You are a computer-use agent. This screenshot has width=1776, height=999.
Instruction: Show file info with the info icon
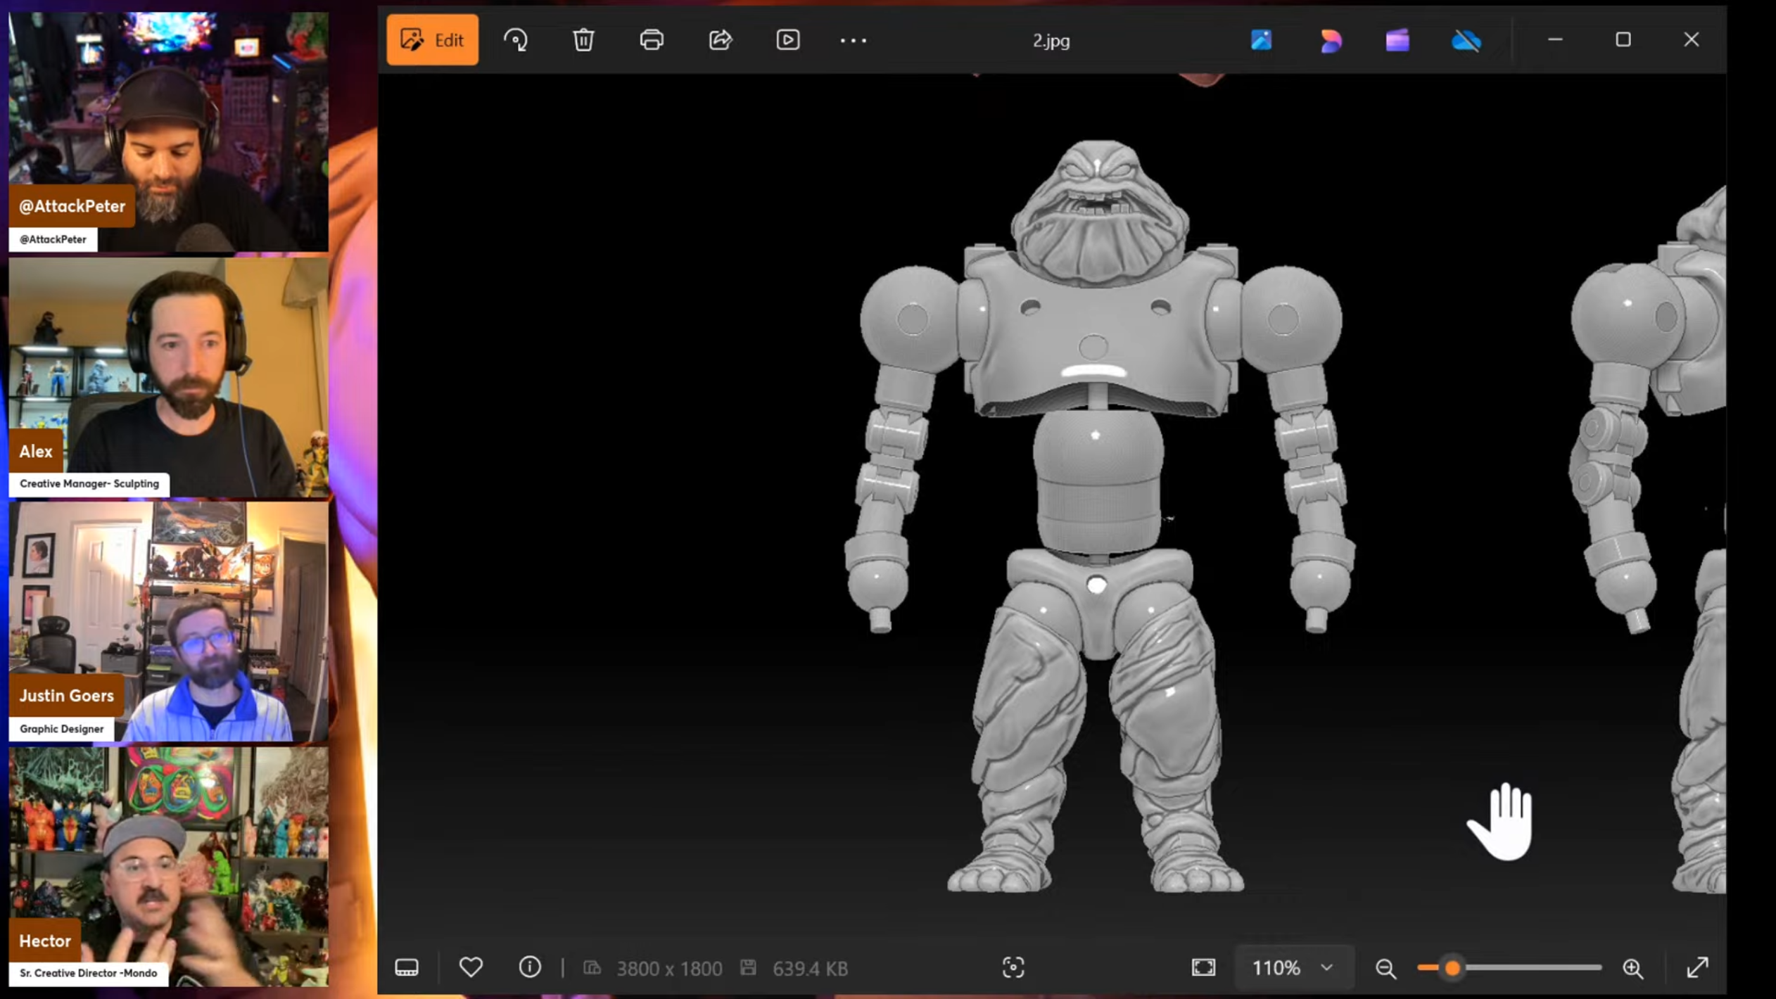click(x=530, y=967)
